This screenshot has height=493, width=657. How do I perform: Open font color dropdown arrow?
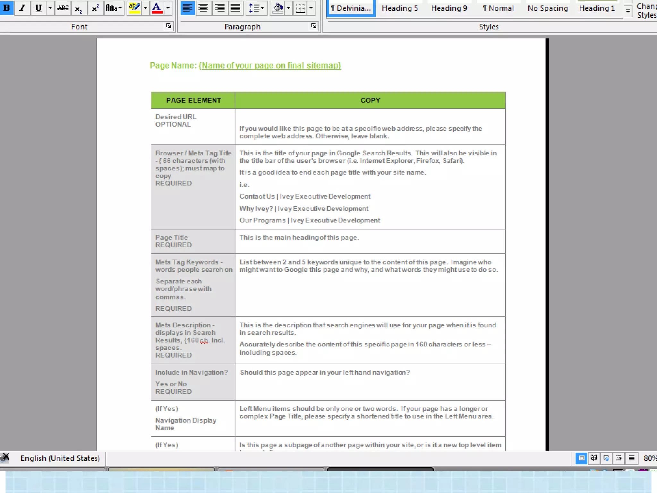[x=168, y=8]
